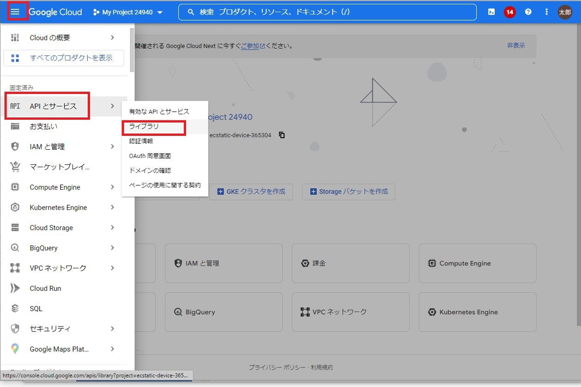The width and height of the screenshot is (581, 387).
Task: Open the user account avatar
Action: pyautogui.click(x=565, y=12)
